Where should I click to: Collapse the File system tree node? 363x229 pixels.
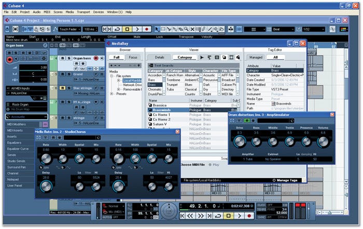pyautogui.click(x=111, y=76)
